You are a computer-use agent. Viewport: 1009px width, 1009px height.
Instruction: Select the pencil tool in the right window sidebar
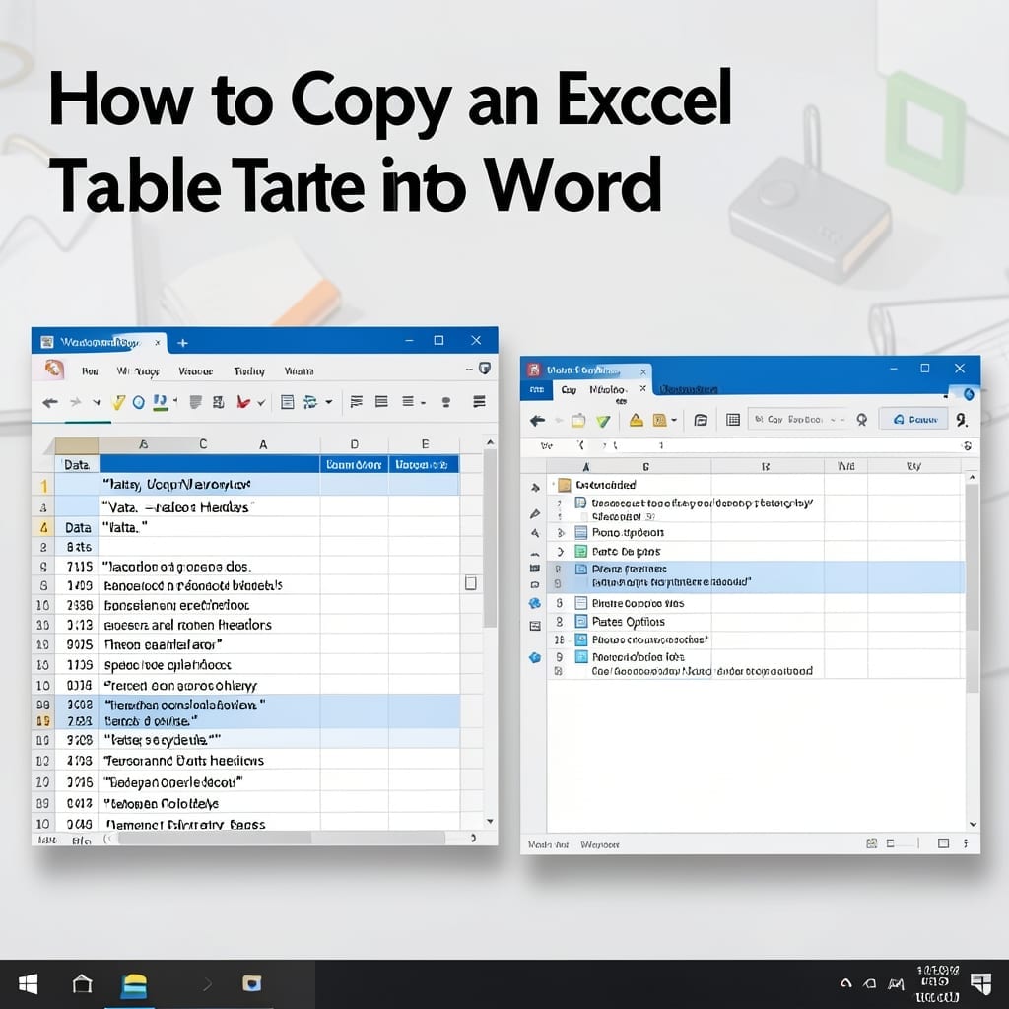[x=535, y=513]
